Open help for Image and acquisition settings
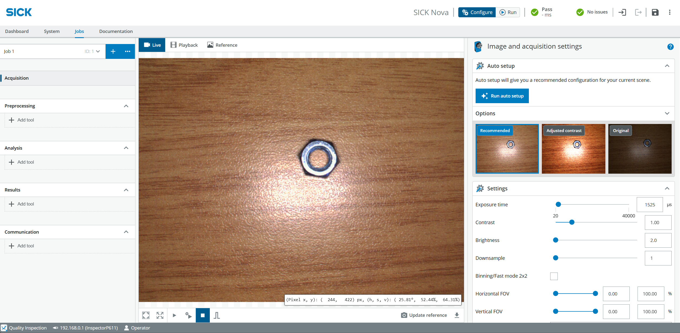The height and width of the screenshot is (333, 680). 671,46
